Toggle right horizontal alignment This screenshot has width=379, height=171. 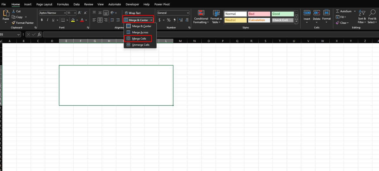106,20
